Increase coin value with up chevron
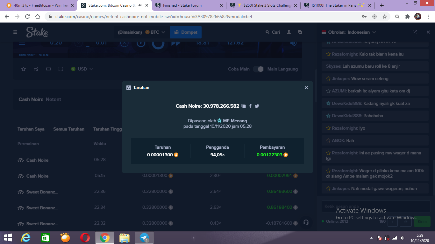Screen dimensions: 435x244 125,43
